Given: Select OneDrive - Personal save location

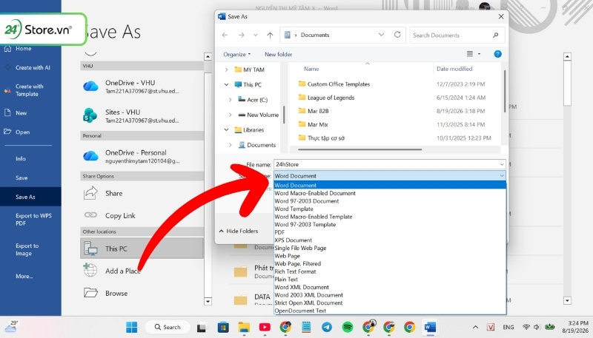Looking at the screenshot, I should coord(142,157).
